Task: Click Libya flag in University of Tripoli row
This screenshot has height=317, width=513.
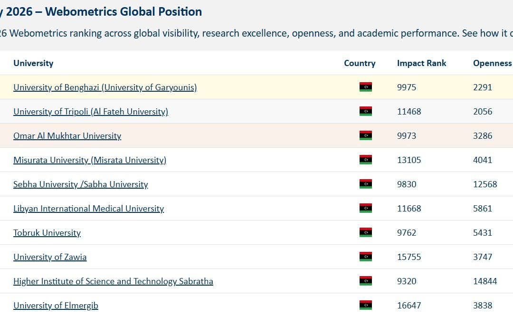Action: tap(366, 111)
